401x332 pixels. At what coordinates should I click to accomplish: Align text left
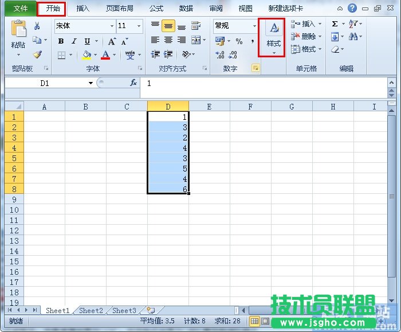pyautogui.click(x=155, y=40)
